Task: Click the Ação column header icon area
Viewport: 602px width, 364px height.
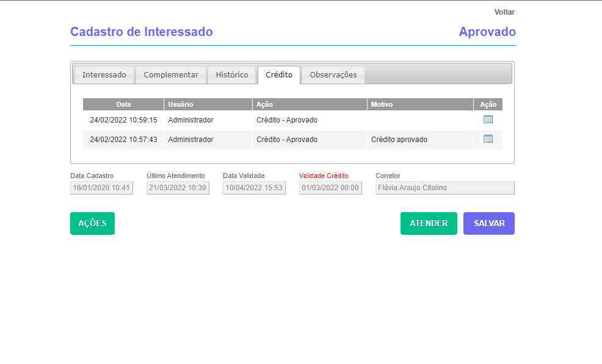Action: (x=487, y=104)
